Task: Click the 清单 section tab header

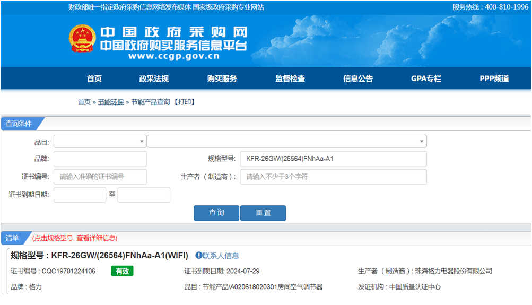Action: [x=13, y=238]
